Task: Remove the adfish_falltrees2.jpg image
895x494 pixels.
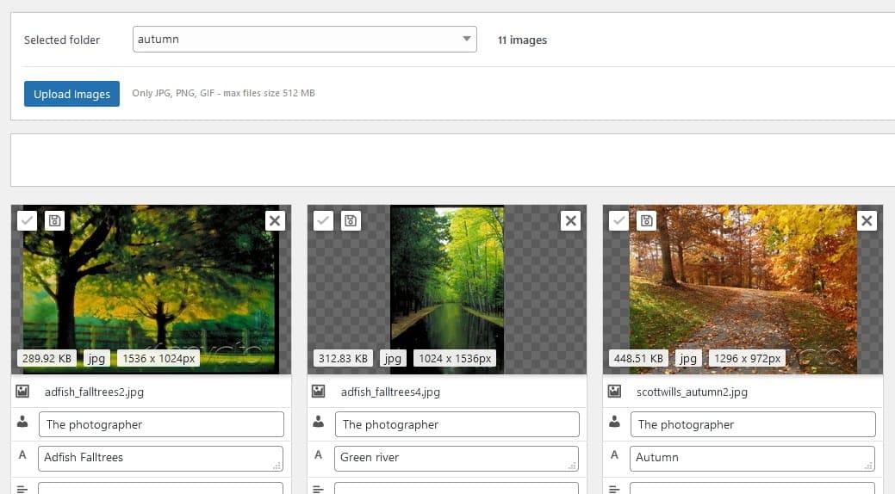Action: click(275, 221)
